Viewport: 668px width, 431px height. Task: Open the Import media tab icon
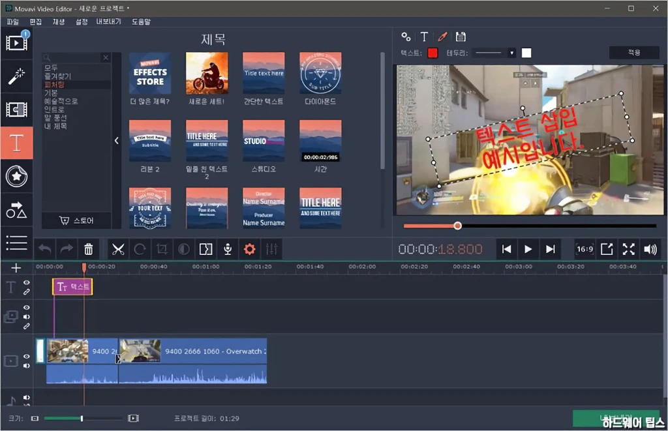(x=16, y=42)
